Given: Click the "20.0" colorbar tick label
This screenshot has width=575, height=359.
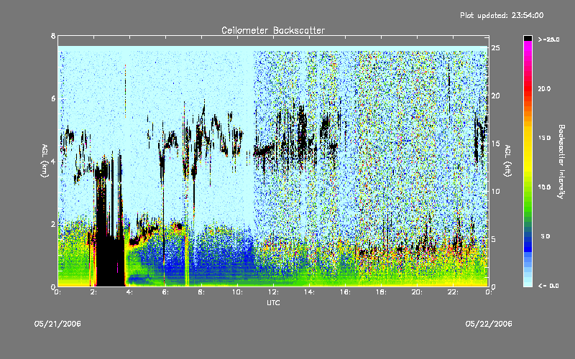Looking at the screenshot, I should (544, 88).
